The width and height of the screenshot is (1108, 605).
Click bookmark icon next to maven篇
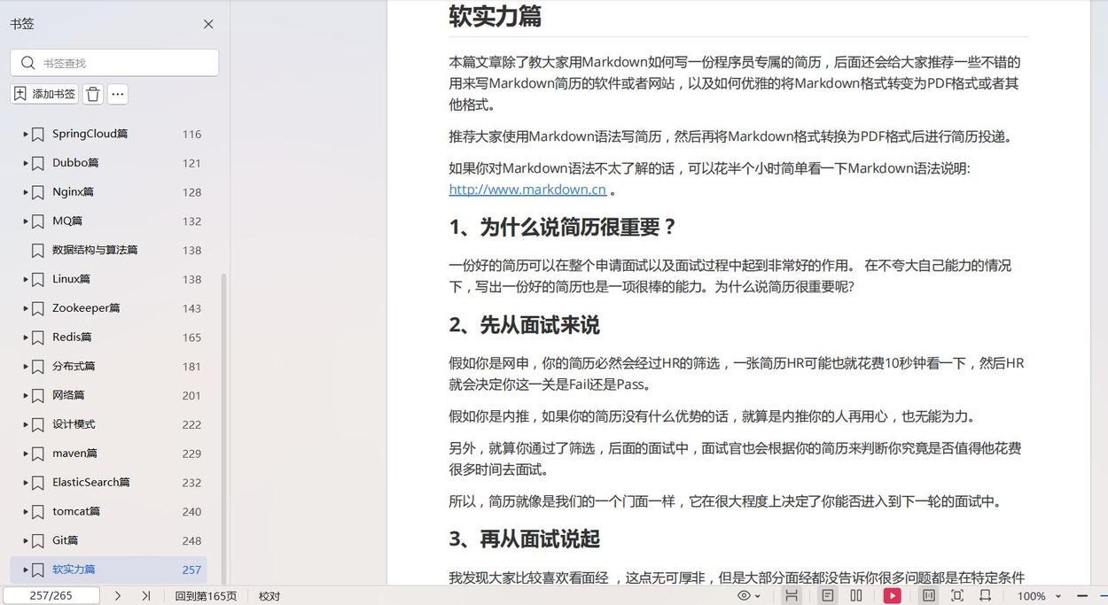[x=38, y=454]
